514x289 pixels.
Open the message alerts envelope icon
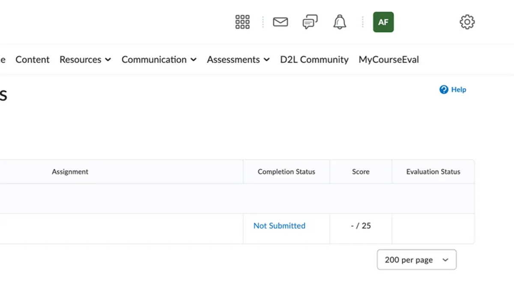coord(281,22)
